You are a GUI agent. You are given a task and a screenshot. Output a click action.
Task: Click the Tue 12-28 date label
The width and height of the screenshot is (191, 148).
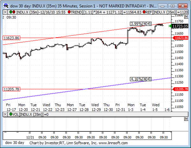pos(84,107)
